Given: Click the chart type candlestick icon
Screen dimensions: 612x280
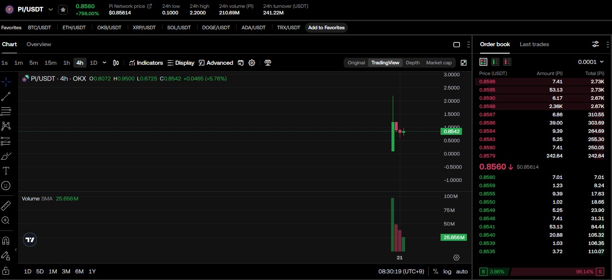Looking at the screenshot, I should 116,63.
